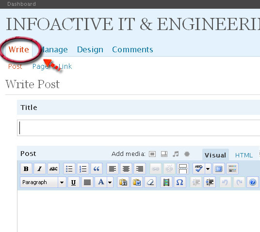The image size is (260, 232).
Task: Insert the More tag break
Action: pos(183,169)
